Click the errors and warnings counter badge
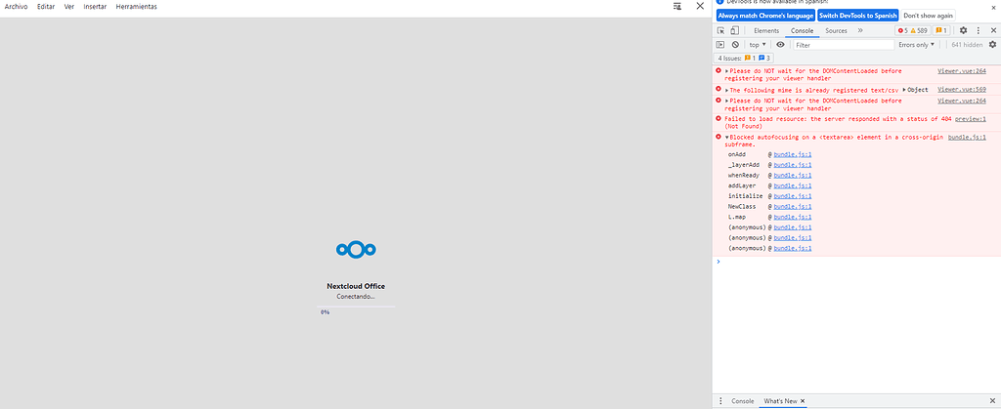 pos(912,30)
